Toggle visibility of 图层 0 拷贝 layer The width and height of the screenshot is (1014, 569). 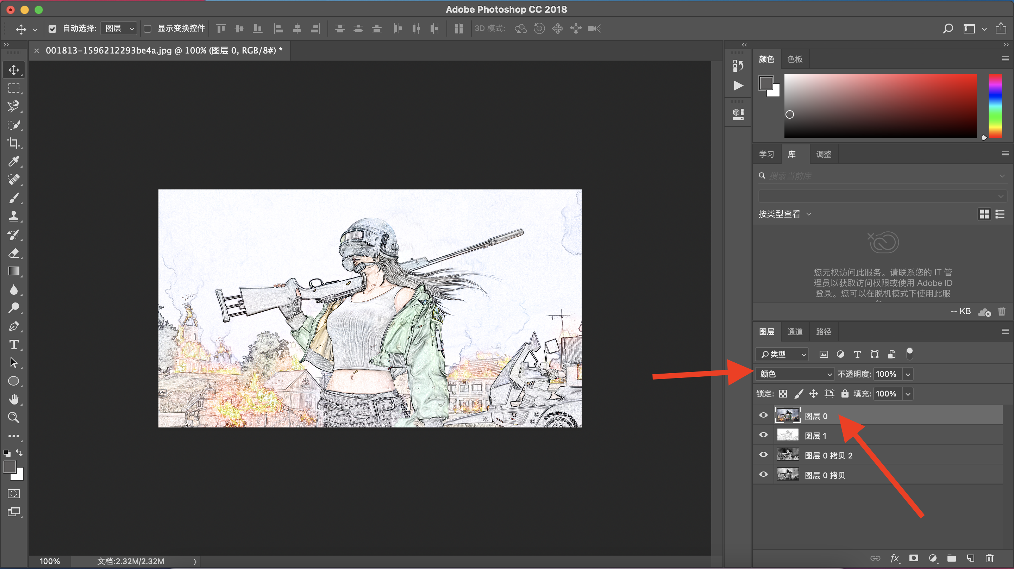click(x=763, y=474)
